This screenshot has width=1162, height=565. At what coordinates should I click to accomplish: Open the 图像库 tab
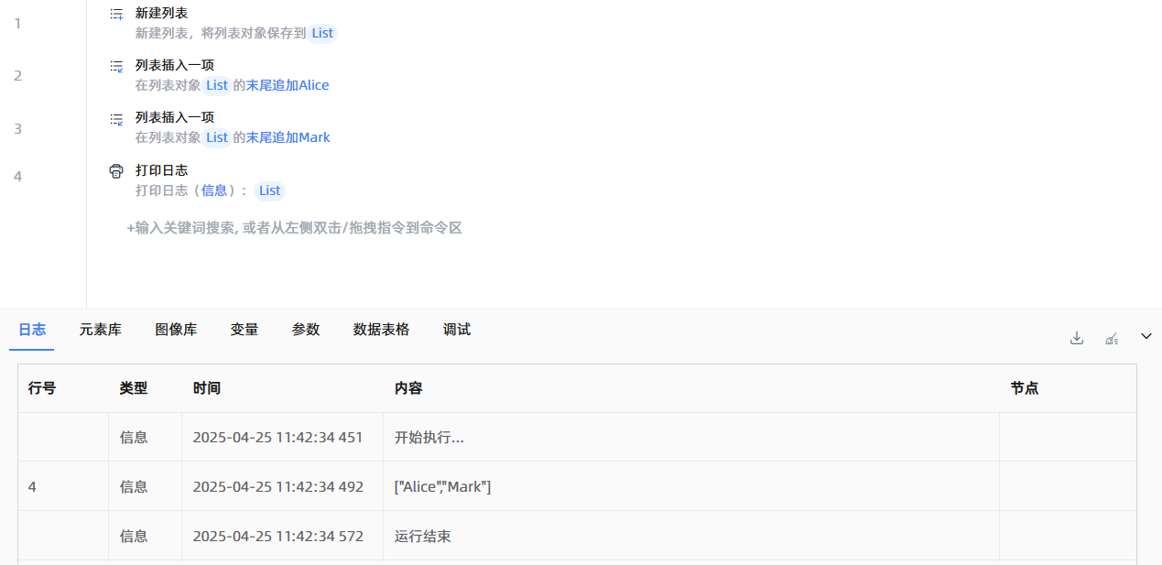[x=176, y=330]
